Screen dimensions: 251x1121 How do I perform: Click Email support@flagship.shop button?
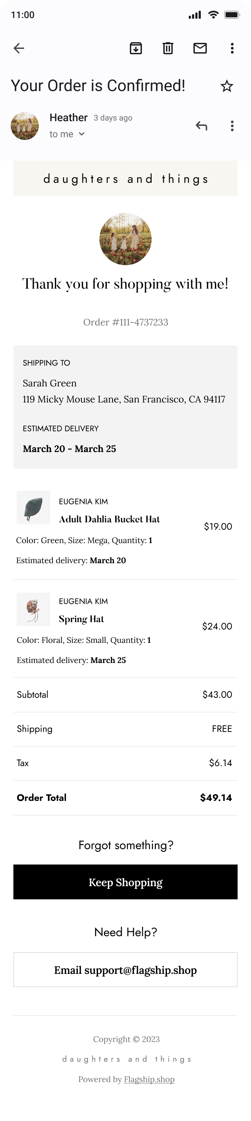point(125,970)
